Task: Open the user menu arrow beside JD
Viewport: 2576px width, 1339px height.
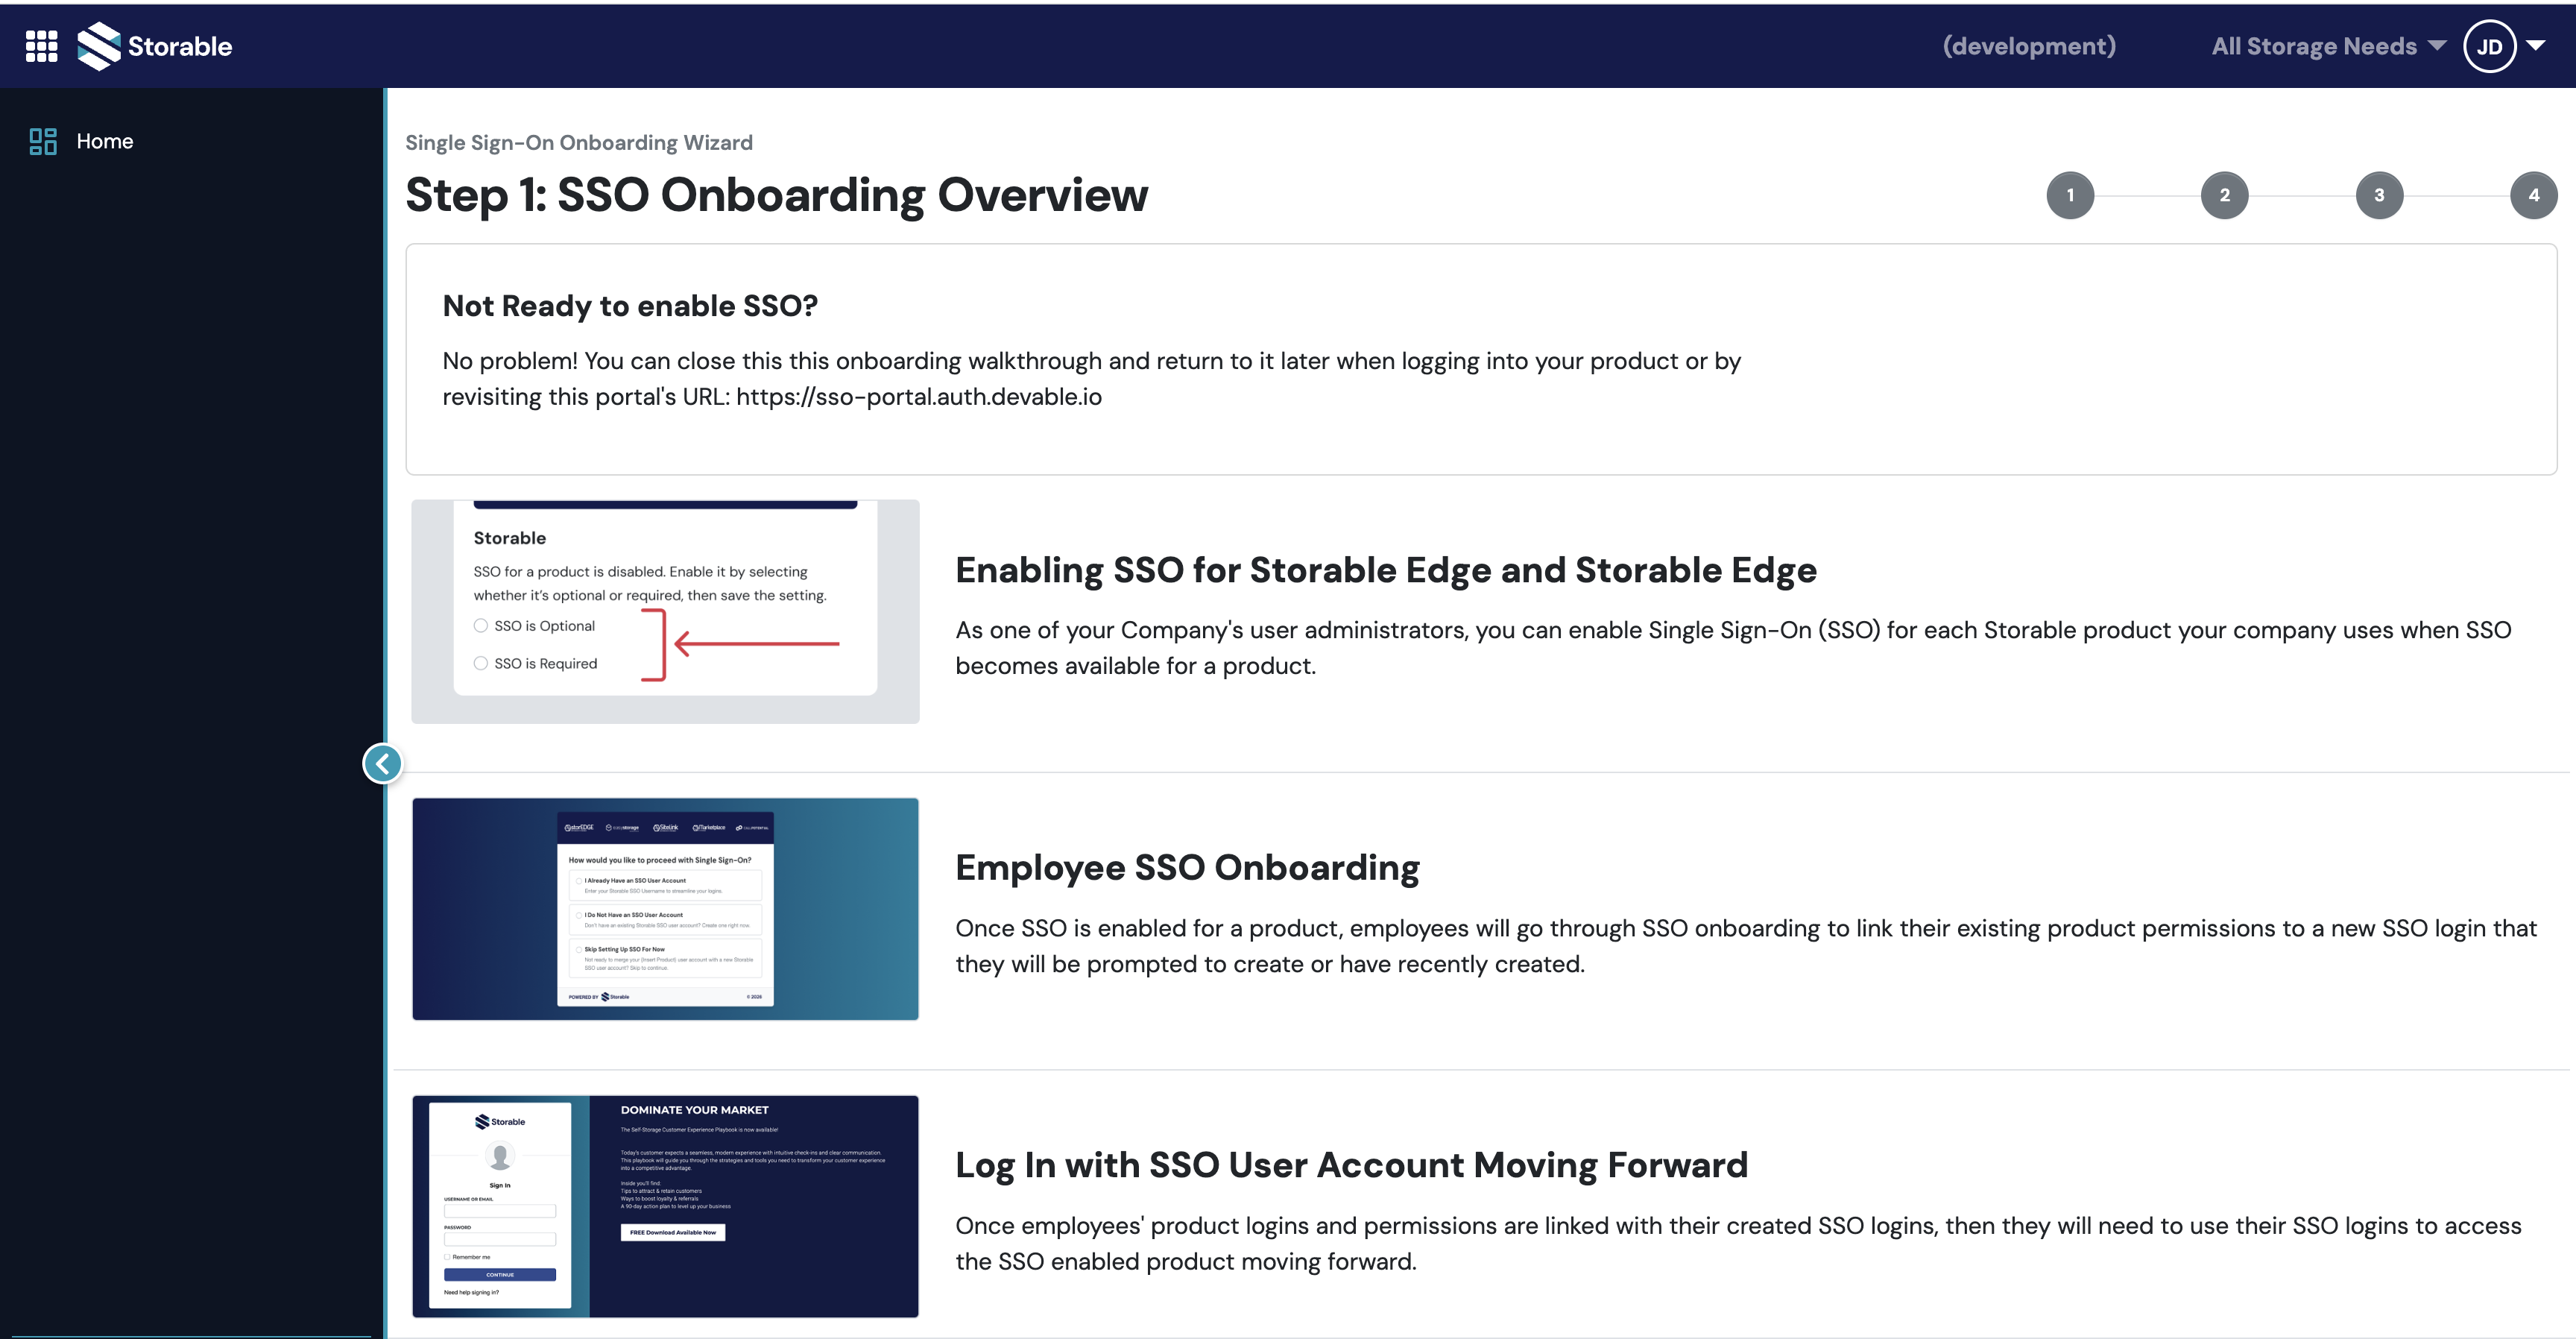Action: pos(2536,45)
